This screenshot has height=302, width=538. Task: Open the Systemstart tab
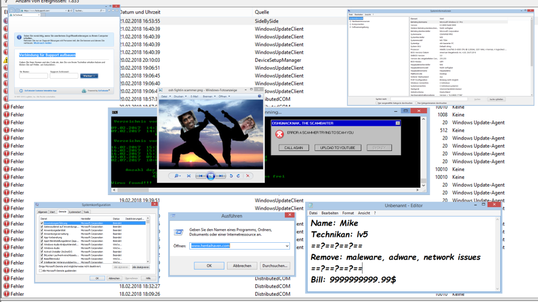[75, 212]
